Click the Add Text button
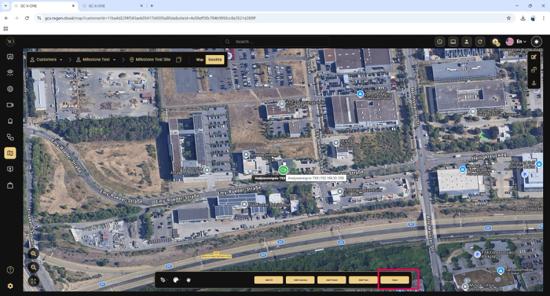Viewport: 550px width, 296px height. [x=364, y=280]
